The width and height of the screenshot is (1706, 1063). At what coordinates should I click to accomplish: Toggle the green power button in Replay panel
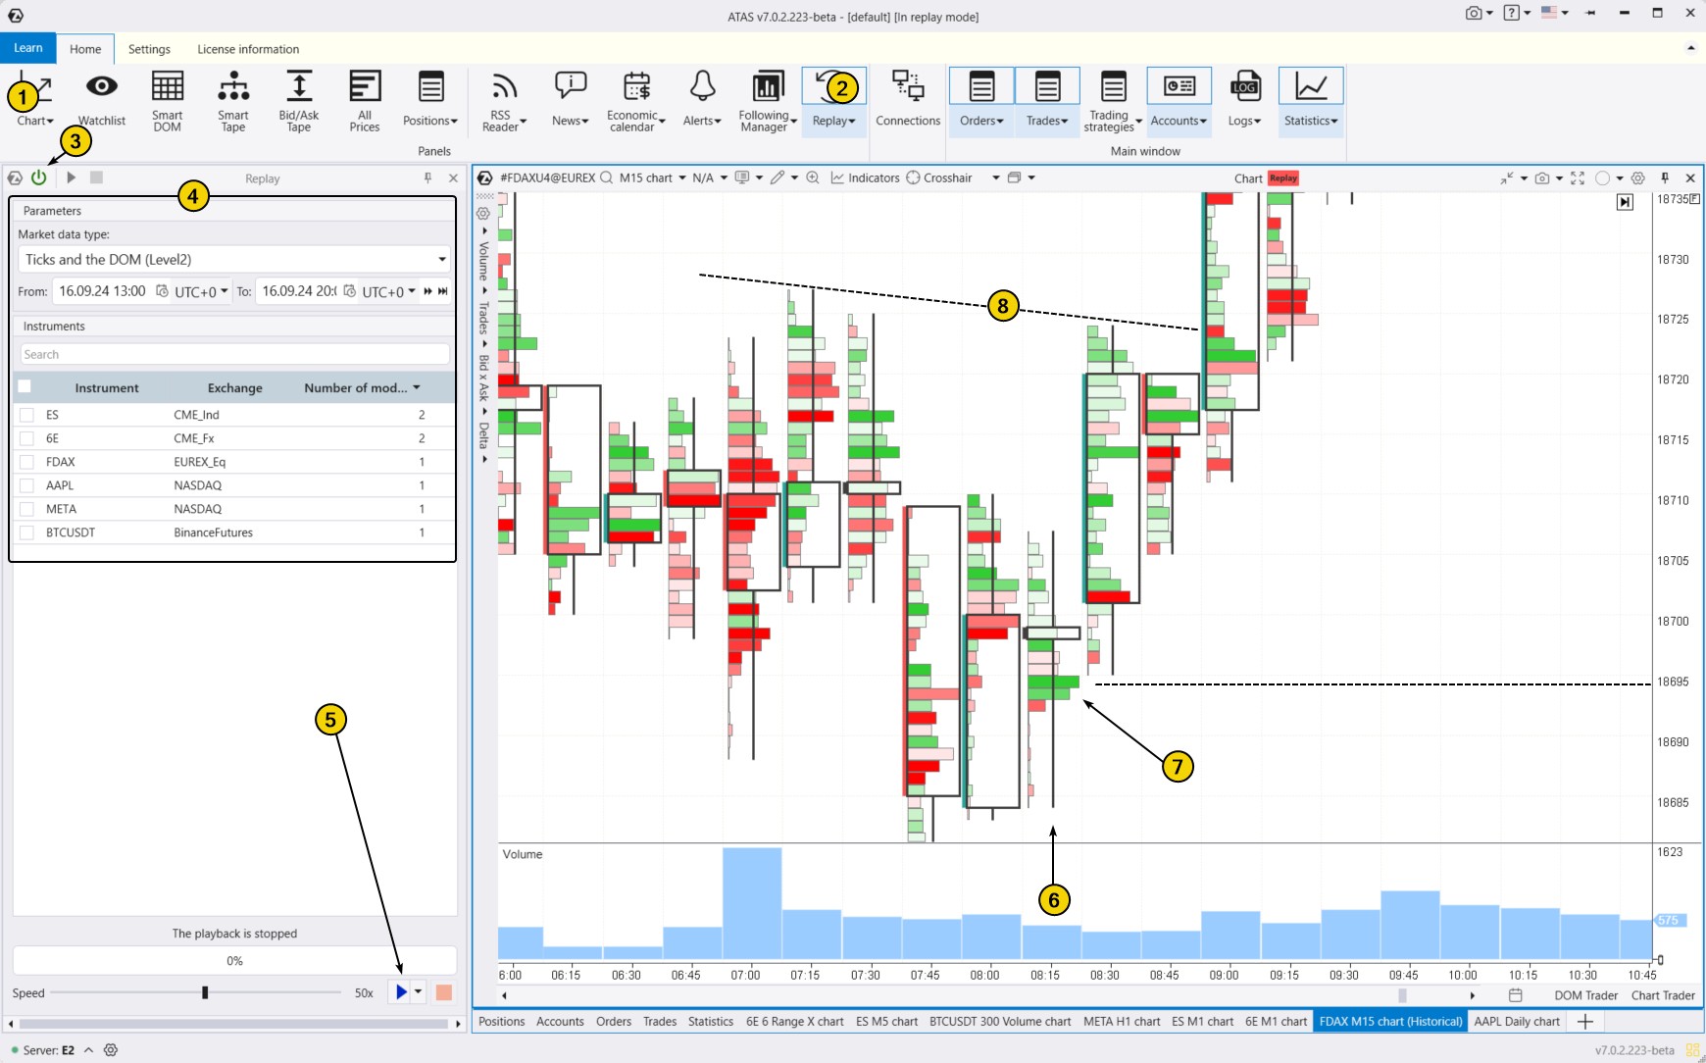39,177
